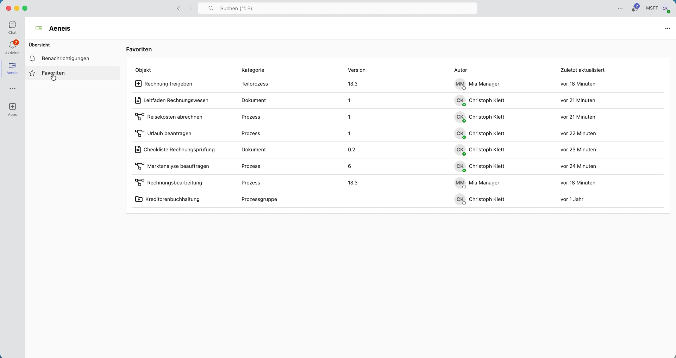The width and height of the screenshot is (676, 358).
Task: Switch to the Favoriten section
Action: tap(53, 73)
